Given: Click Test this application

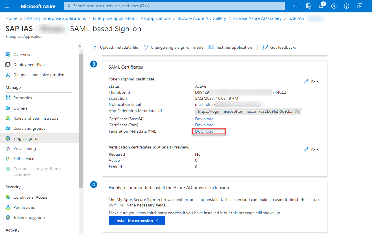Looking at the screenshot, I should point(230,47).
